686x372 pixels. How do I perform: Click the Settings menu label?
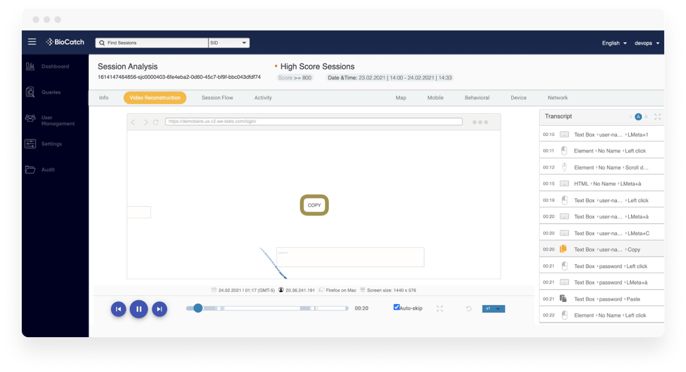pos(51,144)
